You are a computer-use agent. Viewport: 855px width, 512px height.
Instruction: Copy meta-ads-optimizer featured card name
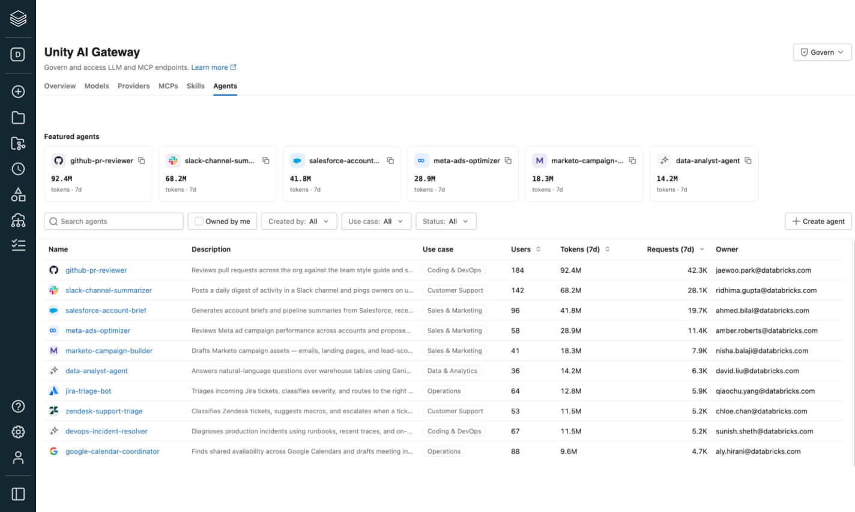point(508,160)
